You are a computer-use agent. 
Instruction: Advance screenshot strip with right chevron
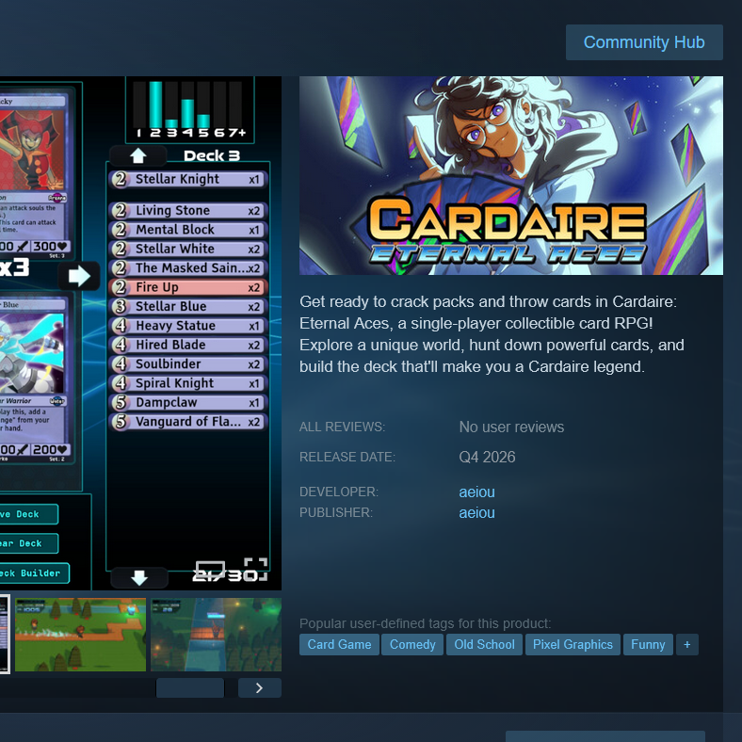tap(259, 688)
